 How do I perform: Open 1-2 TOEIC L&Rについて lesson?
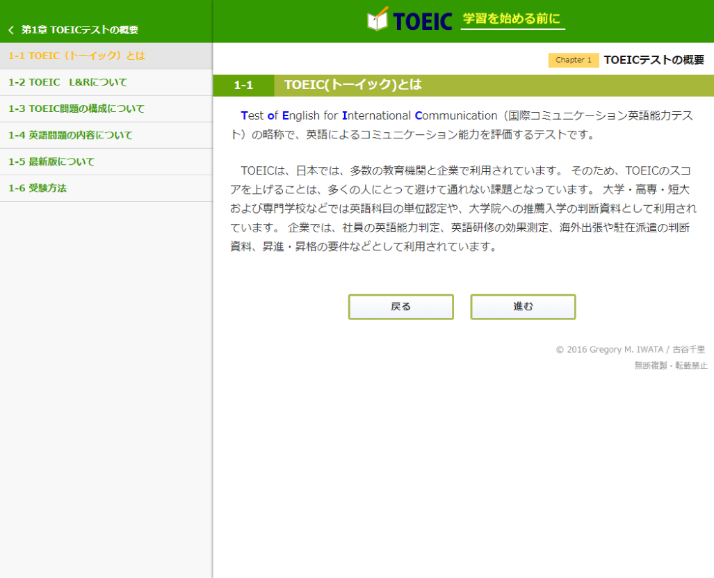pos(68,82)
